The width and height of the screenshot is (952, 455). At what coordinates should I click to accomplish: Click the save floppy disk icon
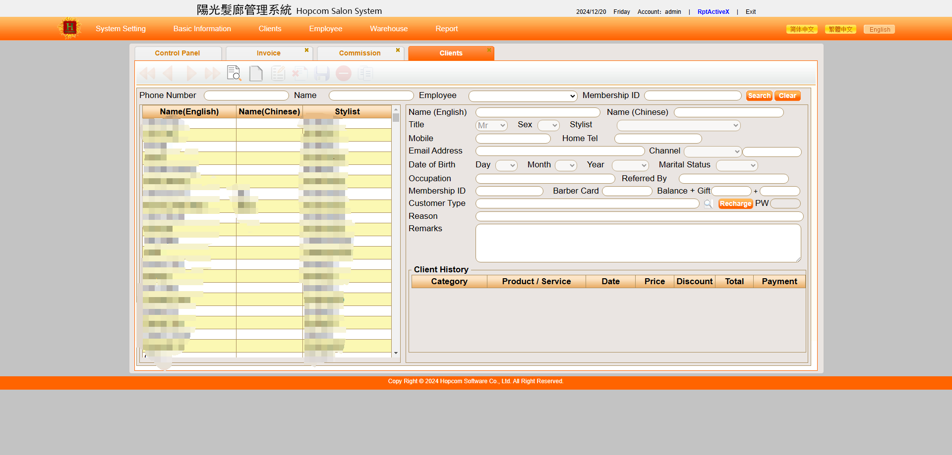point(322,73)
